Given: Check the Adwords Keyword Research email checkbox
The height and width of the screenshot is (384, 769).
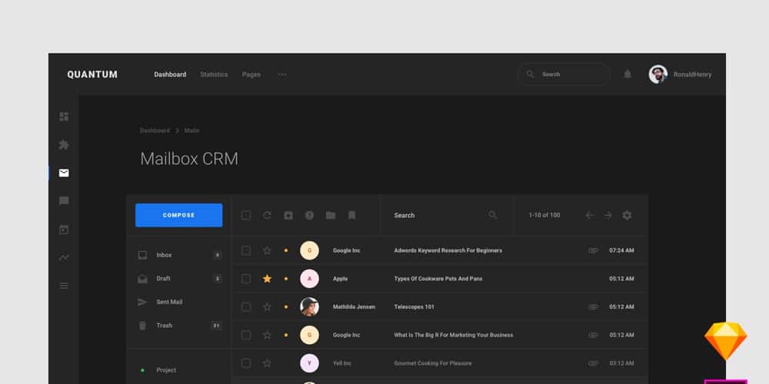Looking at the screenshot, I should click(246, 250).
